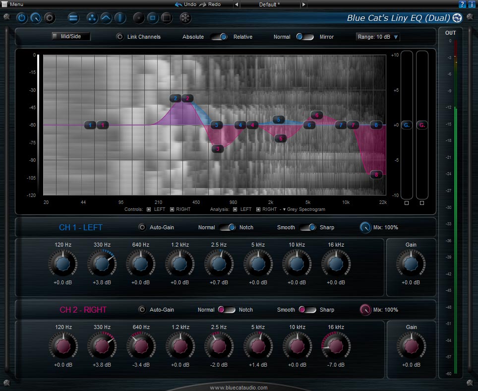This screenshot has width=478, height=391.
Task: Click the vertical bars display icon
Action: 119,18
